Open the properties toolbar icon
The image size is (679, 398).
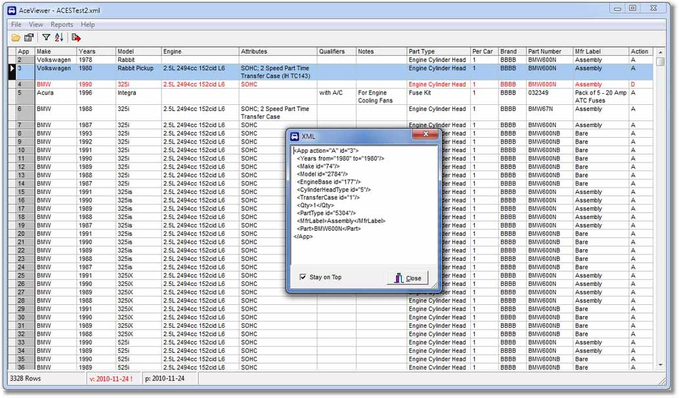coord(29,38)
